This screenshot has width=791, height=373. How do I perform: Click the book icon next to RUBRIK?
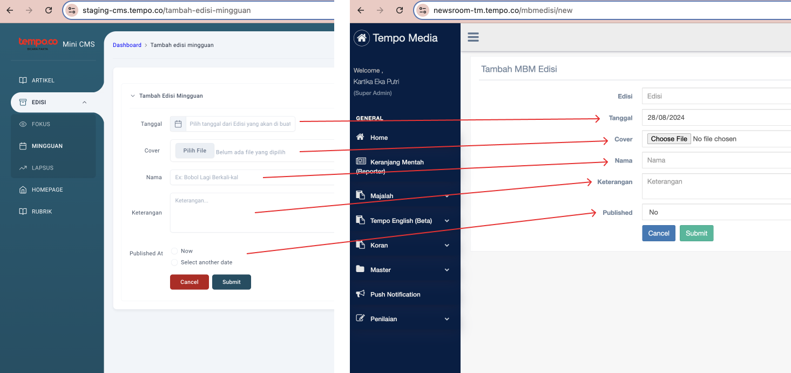pos(23,212)
